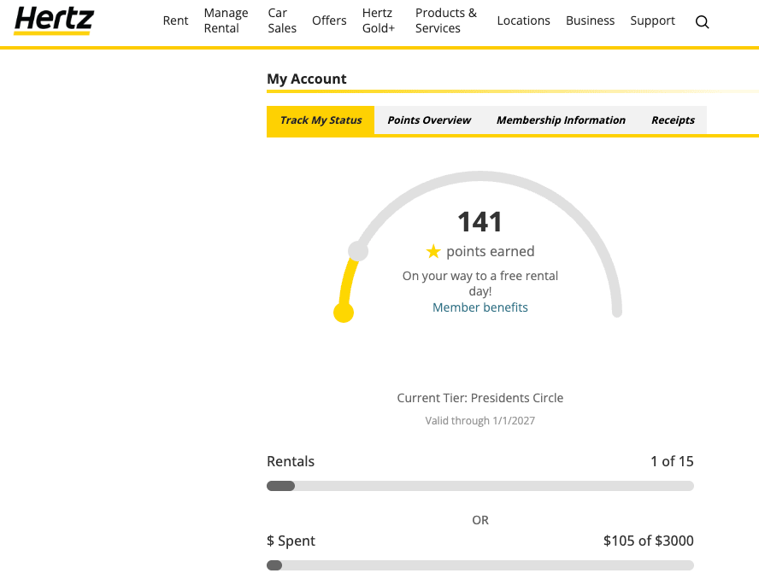Click 'On your way to a free rental day!' text
Screen dimensions: 759x579
pyautogui.click(x=480, y=284)
